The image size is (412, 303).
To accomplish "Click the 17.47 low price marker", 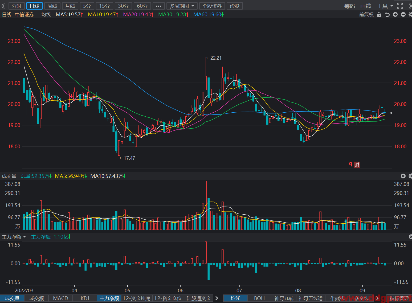I will tap(127, 158).
